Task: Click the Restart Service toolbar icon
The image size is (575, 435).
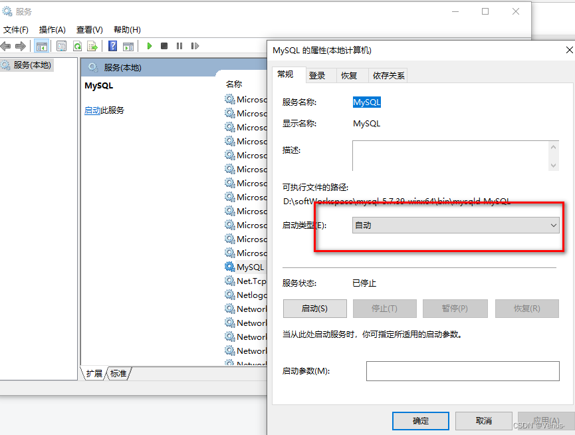Action: (195, 46)
